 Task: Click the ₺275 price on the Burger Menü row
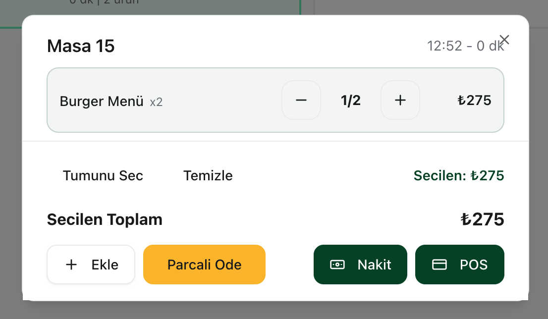[x=474, y=100]
